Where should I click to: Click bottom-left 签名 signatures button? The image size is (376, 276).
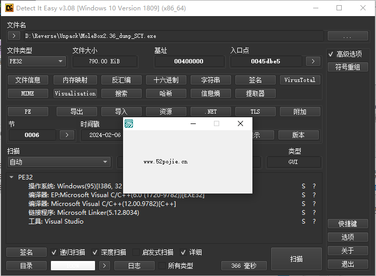click(x=26, y=252)
